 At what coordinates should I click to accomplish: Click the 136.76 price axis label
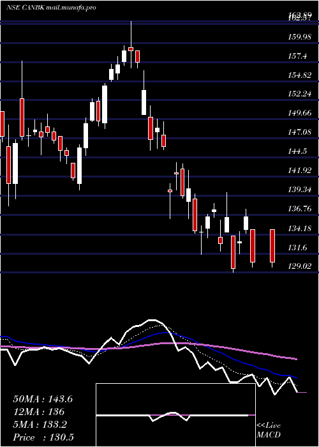tap(299, 209)
